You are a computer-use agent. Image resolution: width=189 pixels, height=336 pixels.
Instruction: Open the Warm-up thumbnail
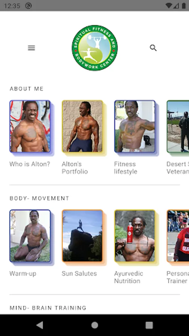(30, 236)
